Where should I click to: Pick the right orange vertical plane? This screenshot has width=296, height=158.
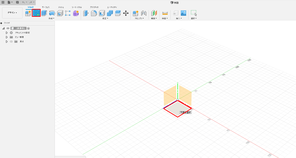185,95
